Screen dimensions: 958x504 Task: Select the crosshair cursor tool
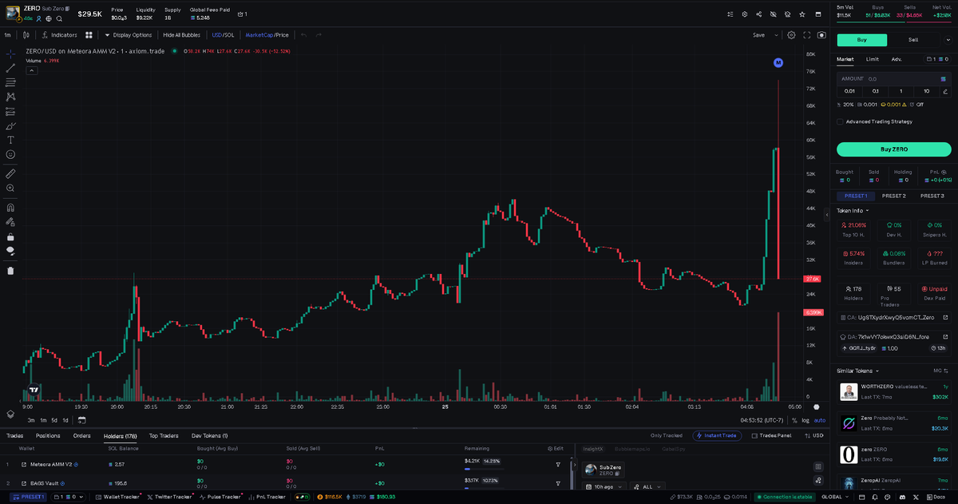[10, 54]
